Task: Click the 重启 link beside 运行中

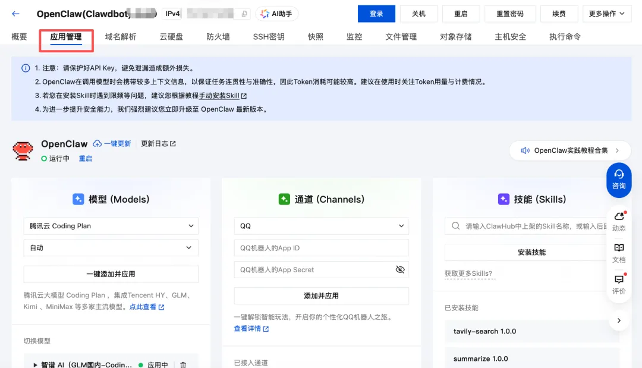Action: pyautogui.click(x=85, y=158)
